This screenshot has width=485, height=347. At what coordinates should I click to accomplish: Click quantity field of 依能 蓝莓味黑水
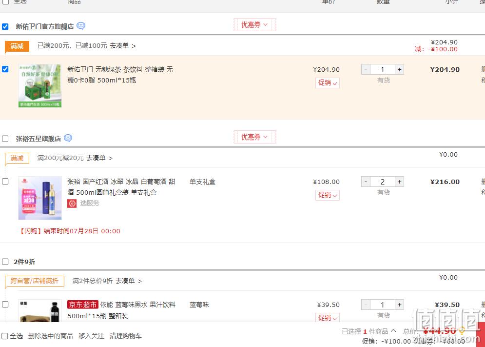(382, 305)
